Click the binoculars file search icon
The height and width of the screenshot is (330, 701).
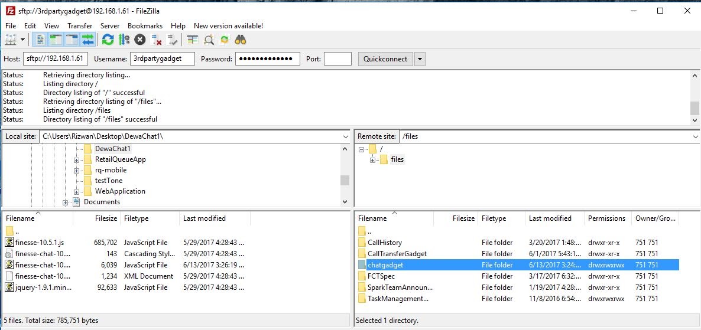[241, 40]
